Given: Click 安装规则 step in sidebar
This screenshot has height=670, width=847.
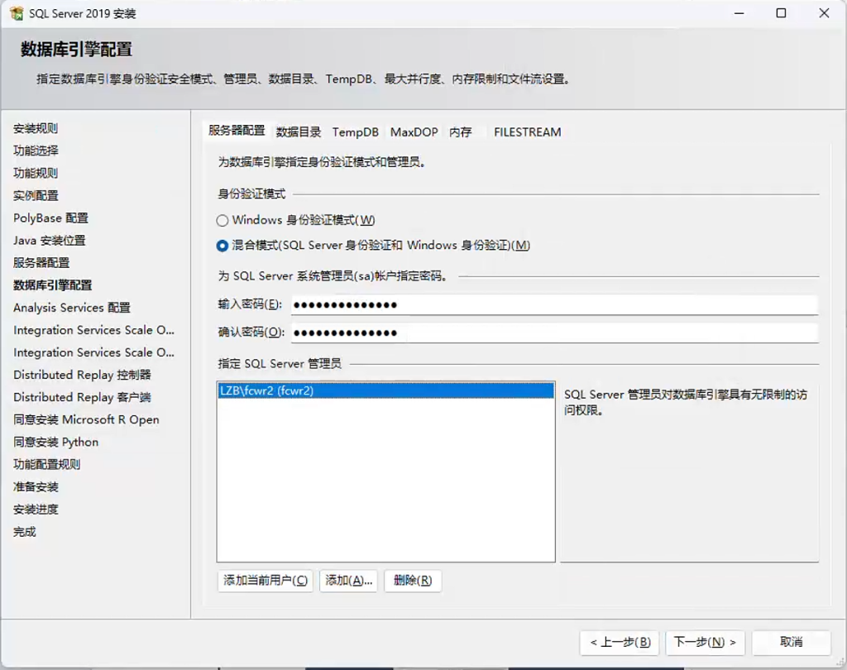Looking at the screenshot, I should 36,128.
